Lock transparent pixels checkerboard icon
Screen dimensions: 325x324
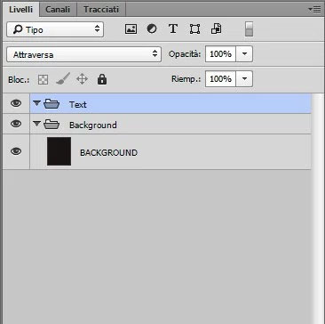pyautogui.click(x=44, y=79)
